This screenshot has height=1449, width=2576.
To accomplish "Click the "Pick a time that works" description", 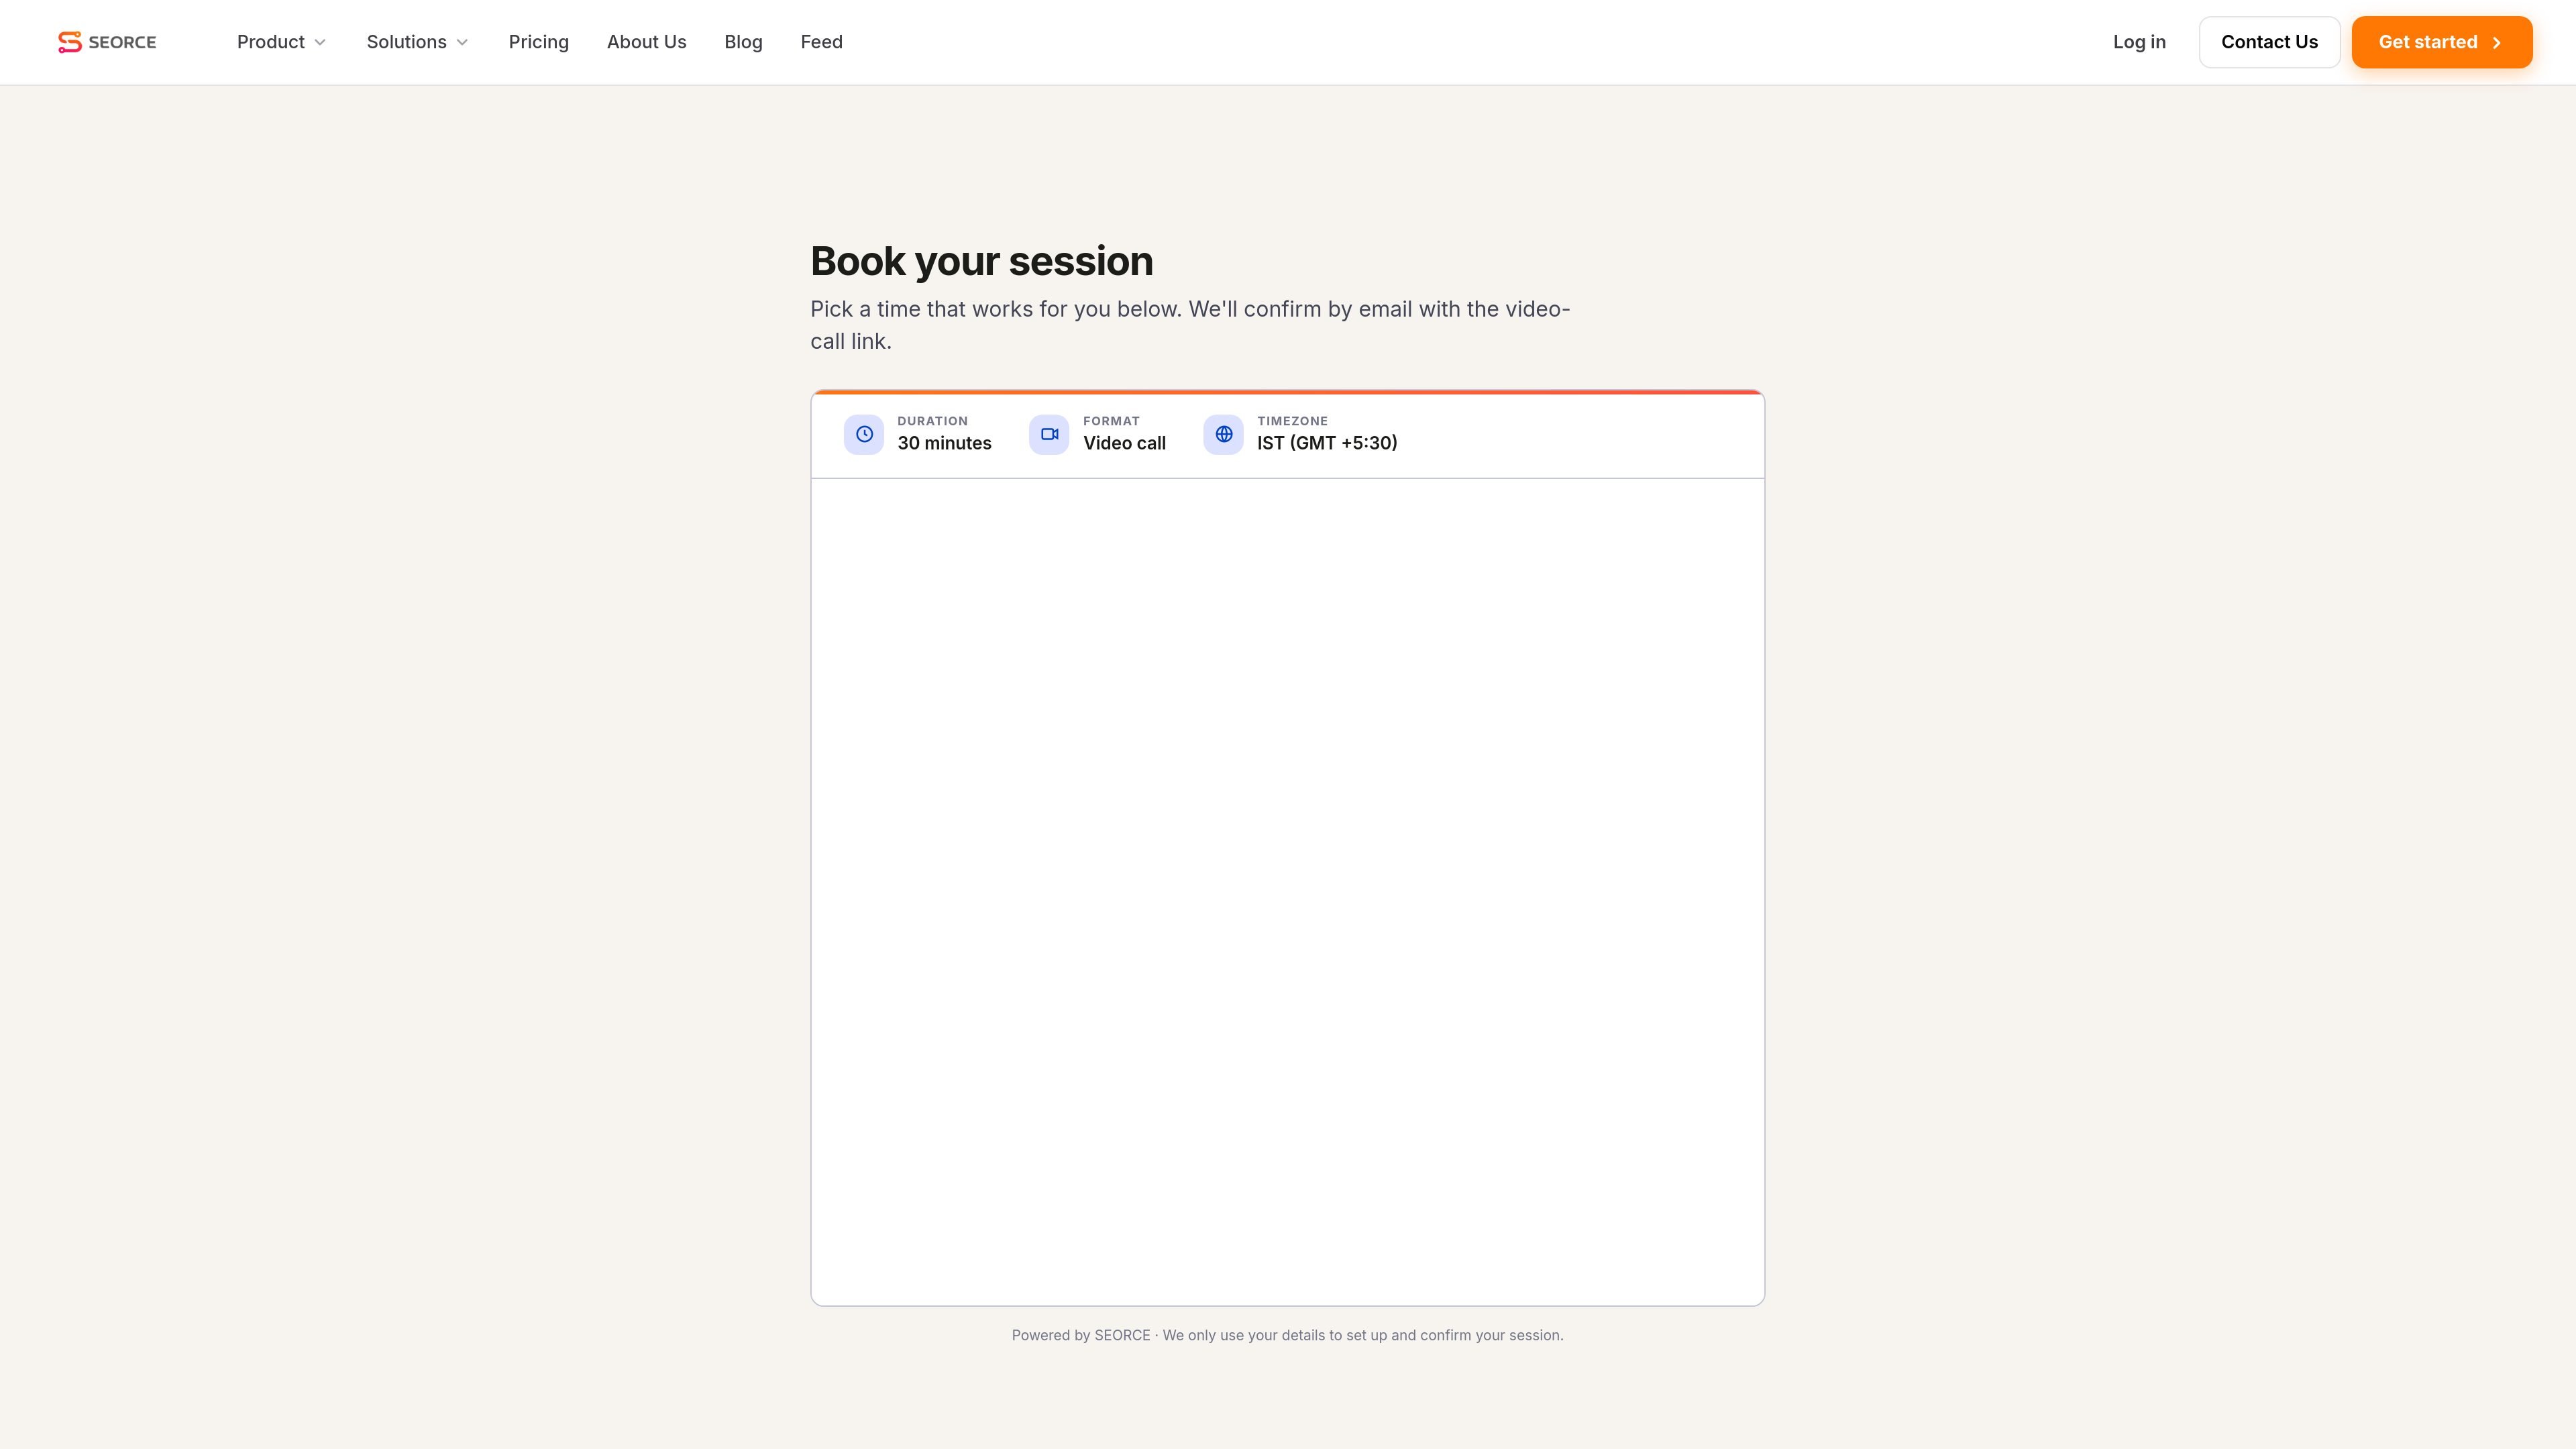I will coord(1190,325).
